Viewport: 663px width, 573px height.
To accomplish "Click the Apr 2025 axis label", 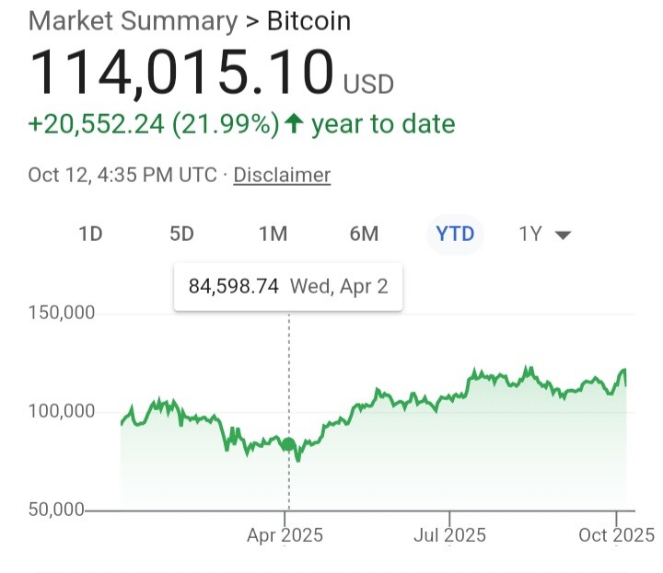I will coord(285,535).
